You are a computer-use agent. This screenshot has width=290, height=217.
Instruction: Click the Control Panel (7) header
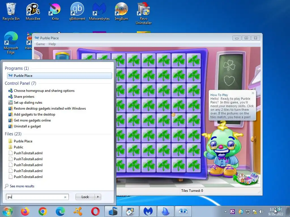[20, 83]
